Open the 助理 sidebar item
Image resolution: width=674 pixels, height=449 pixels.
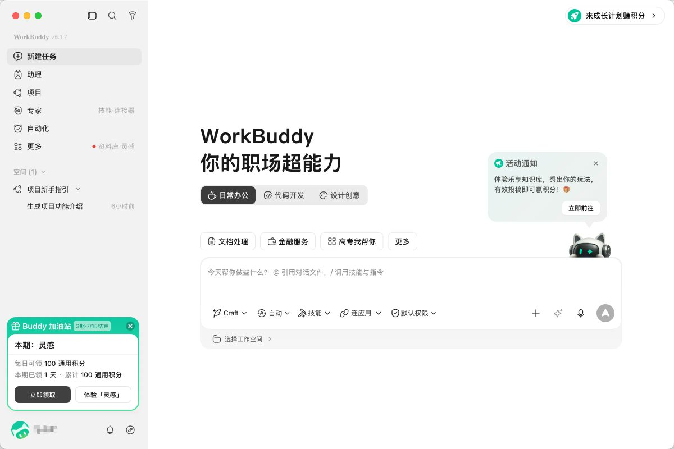pyautogui.click(x=74, y=75)
